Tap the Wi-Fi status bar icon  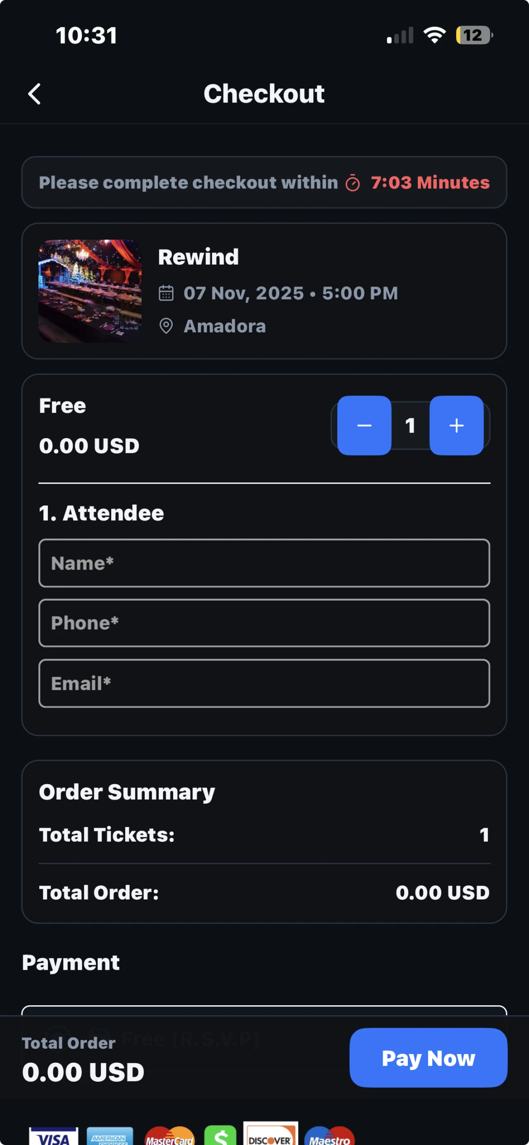pos(434,35)
